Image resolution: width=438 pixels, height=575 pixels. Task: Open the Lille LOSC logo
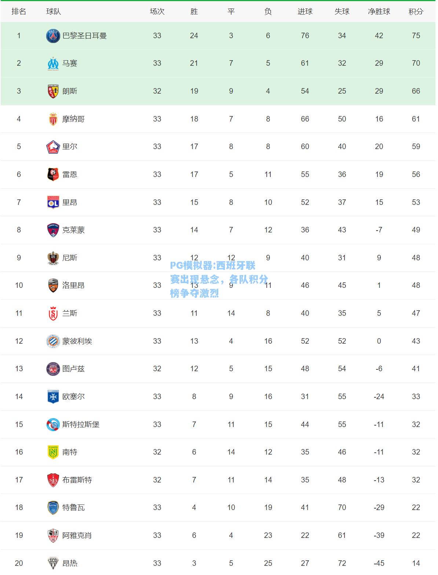[x=53, y=147]
